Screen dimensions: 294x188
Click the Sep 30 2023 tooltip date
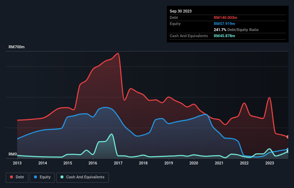click(180, 11)
